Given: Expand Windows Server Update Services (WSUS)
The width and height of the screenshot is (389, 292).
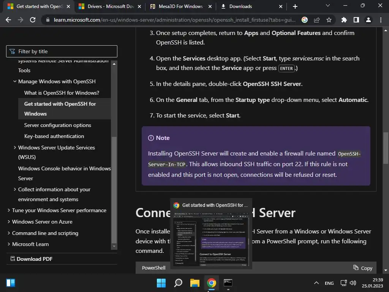Looking at the screenshot, I should click(15, 148).
